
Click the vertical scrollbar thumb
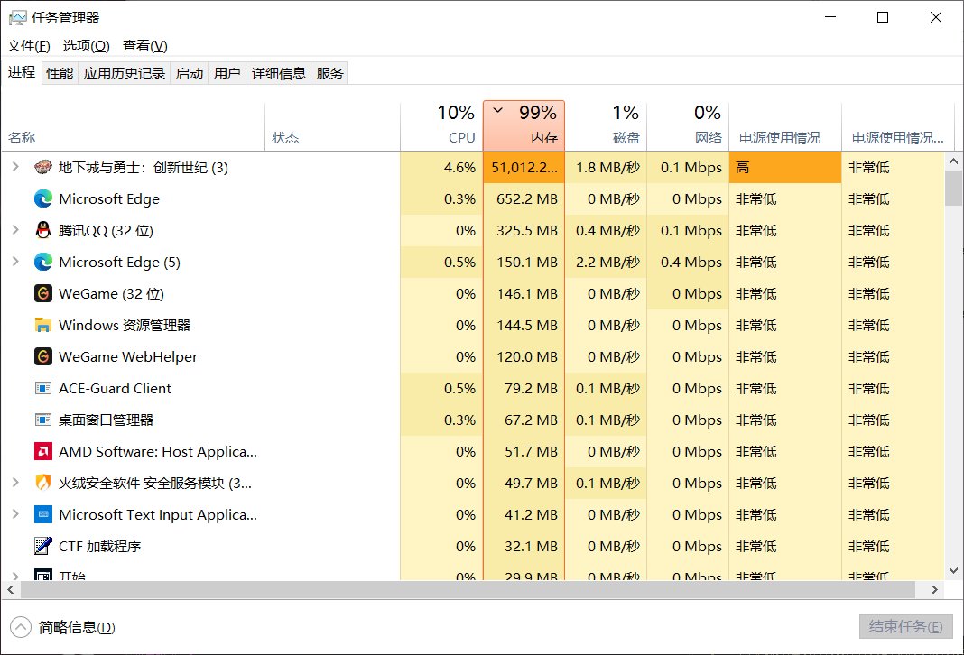[953, 188]
